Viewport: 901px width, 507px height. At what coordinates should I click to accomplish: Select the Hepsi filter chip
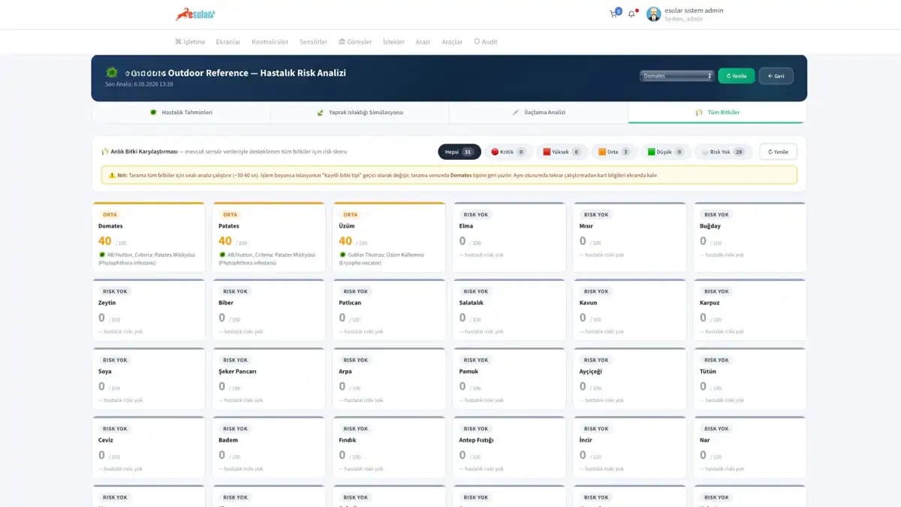pyautogui.click(x=460, y=152)
